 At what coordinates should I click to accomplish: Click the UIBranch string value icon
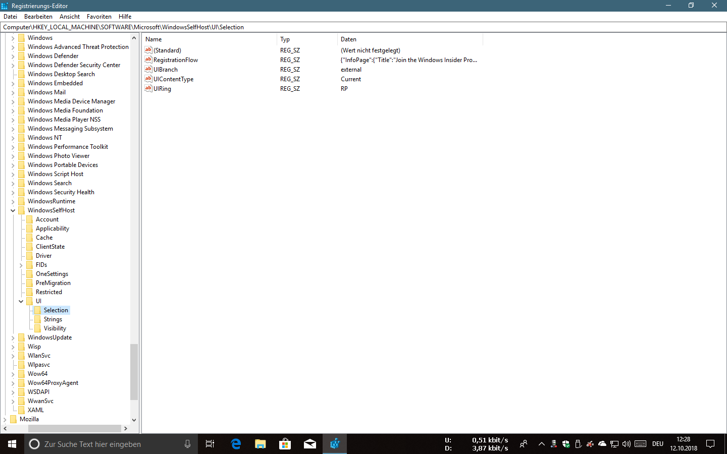pos(148,69)
